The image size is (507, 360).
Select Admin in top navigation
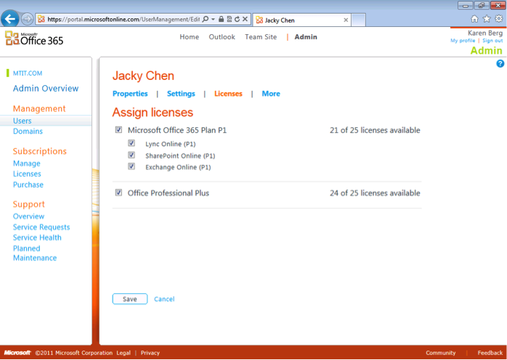click(x=306, y=37)
